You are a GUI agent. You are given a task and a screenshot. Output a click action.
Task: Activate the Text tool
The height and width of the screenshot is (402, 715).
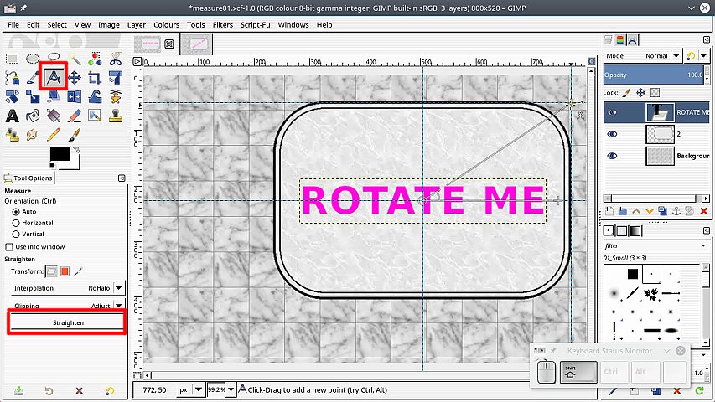[13, 116]
